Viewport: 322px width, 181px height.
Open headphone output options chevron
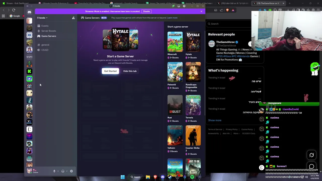pyautogui.click(x=67, y=171)
